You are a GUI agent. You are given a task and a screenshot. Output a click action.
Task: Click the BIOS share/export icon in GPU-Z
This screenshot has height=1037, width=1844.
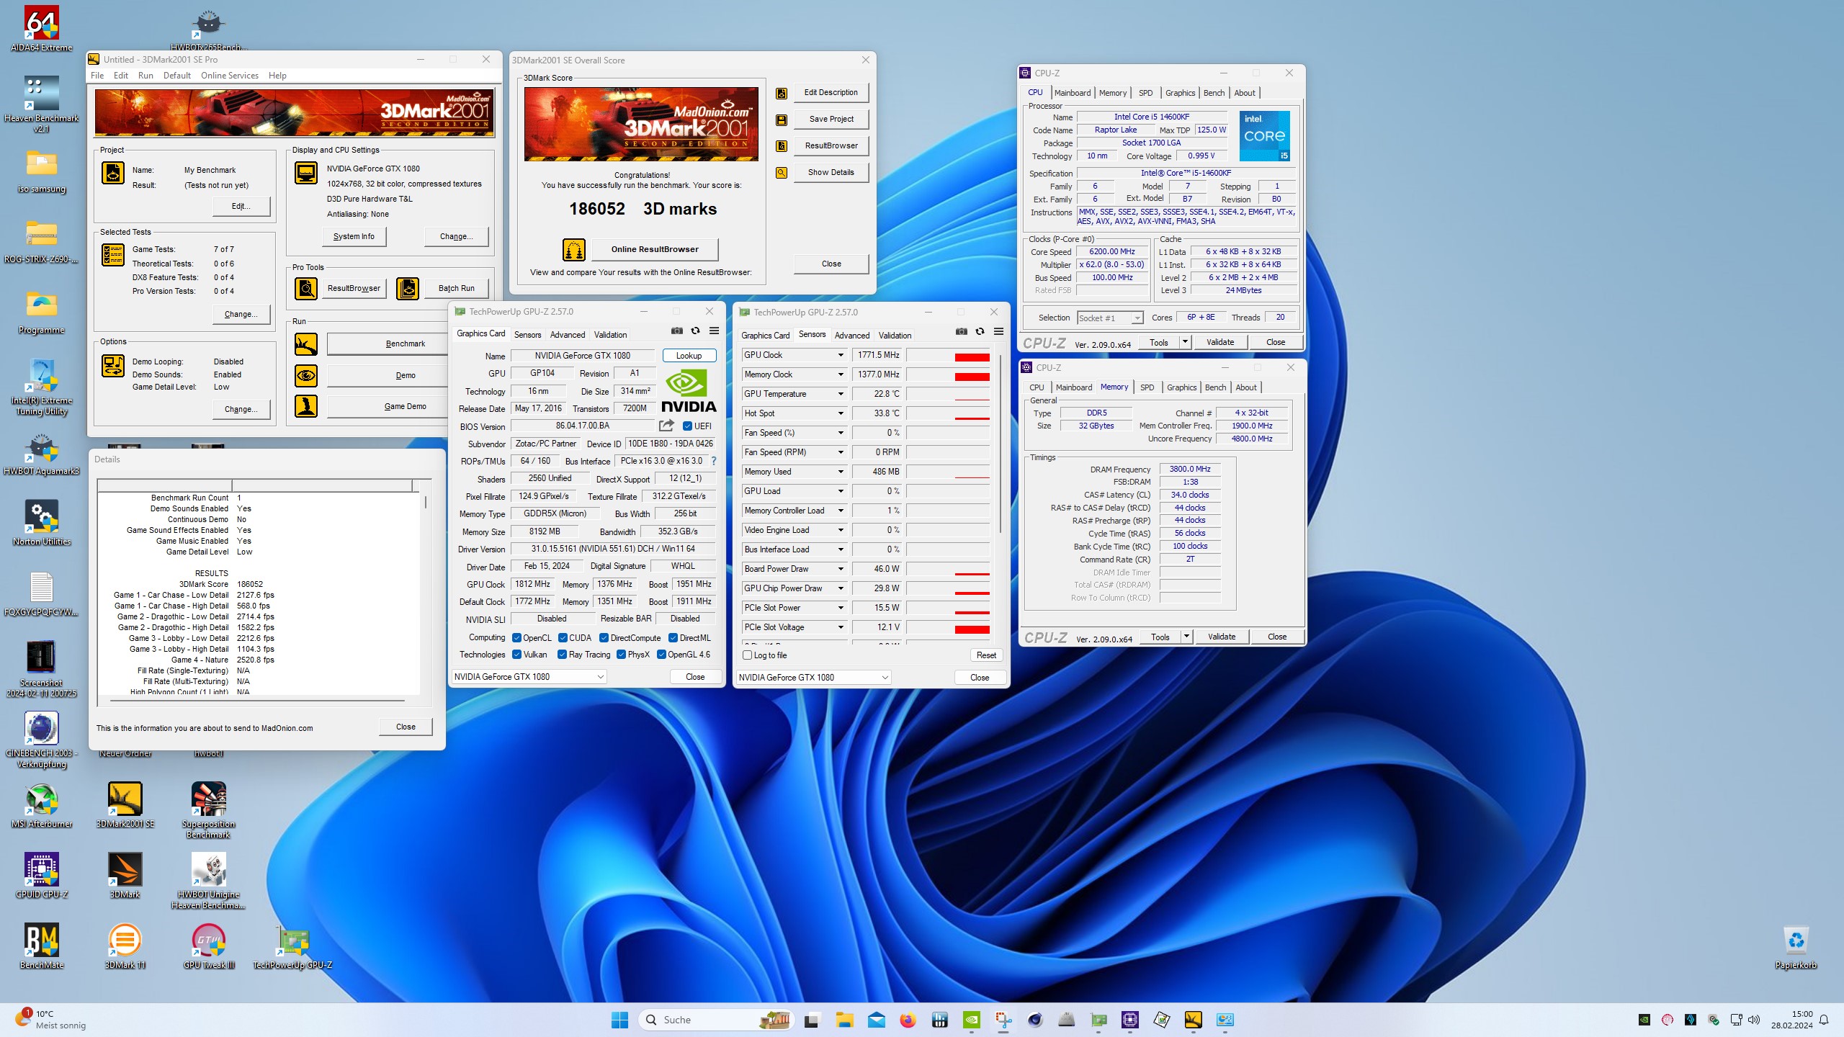666,426
